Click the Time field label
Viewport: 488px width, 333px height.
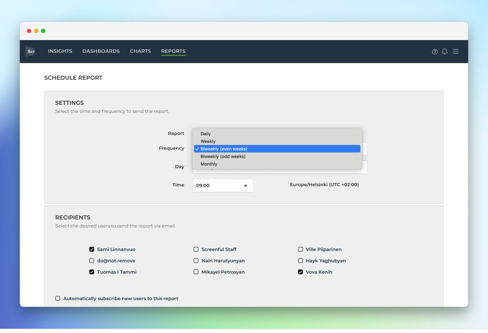[x=178, y=185]
